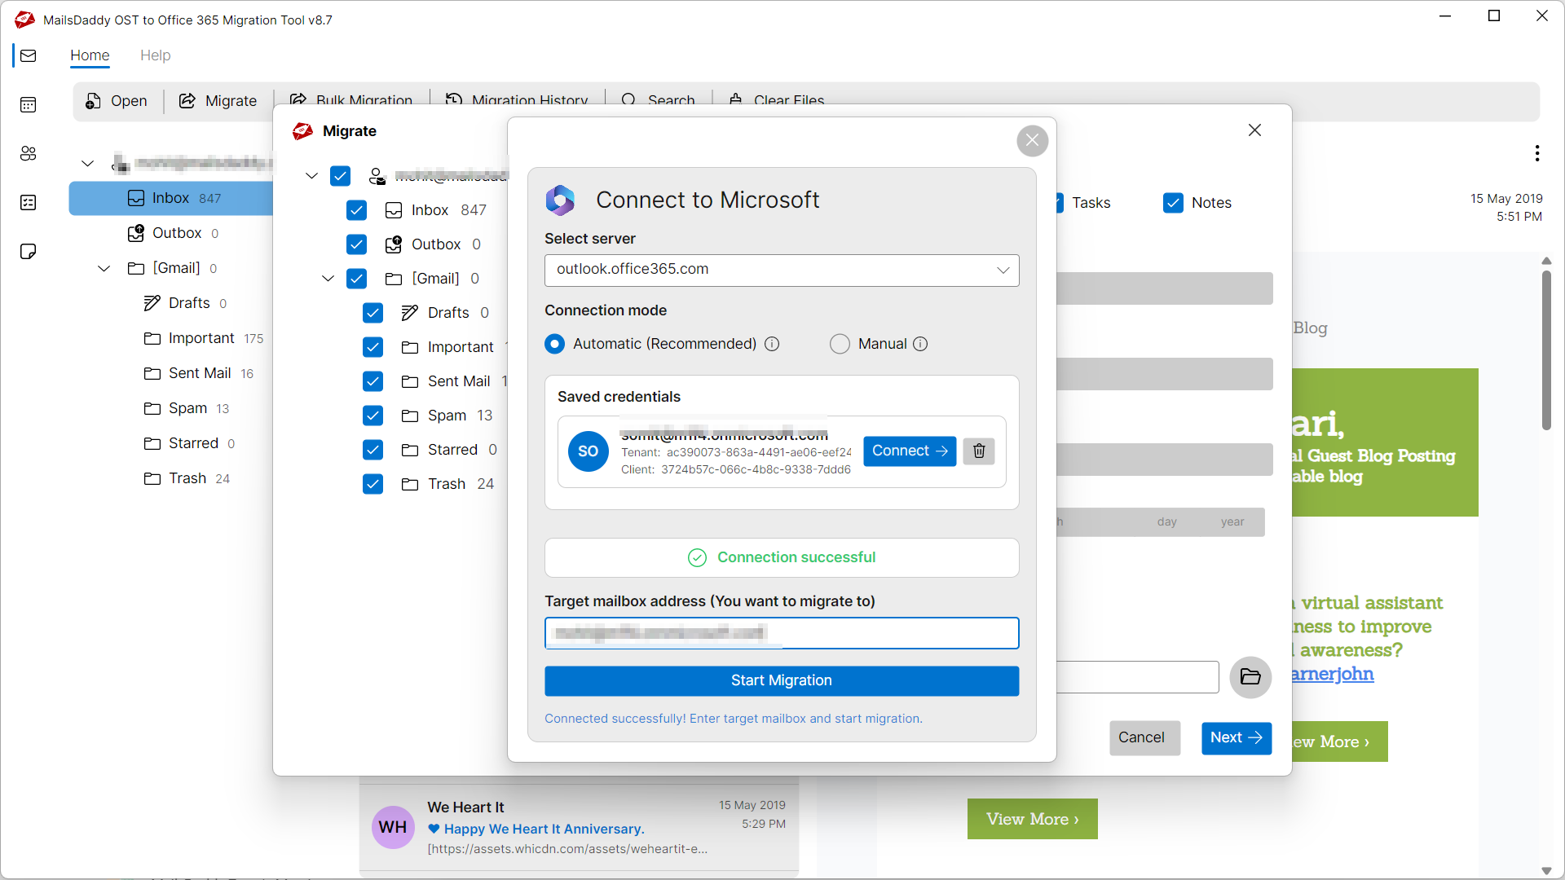The width and height of the screenshot is (1565, 880).
Task: Open the Tasks view in the left sidebar
Action: [x=29, y=202]
